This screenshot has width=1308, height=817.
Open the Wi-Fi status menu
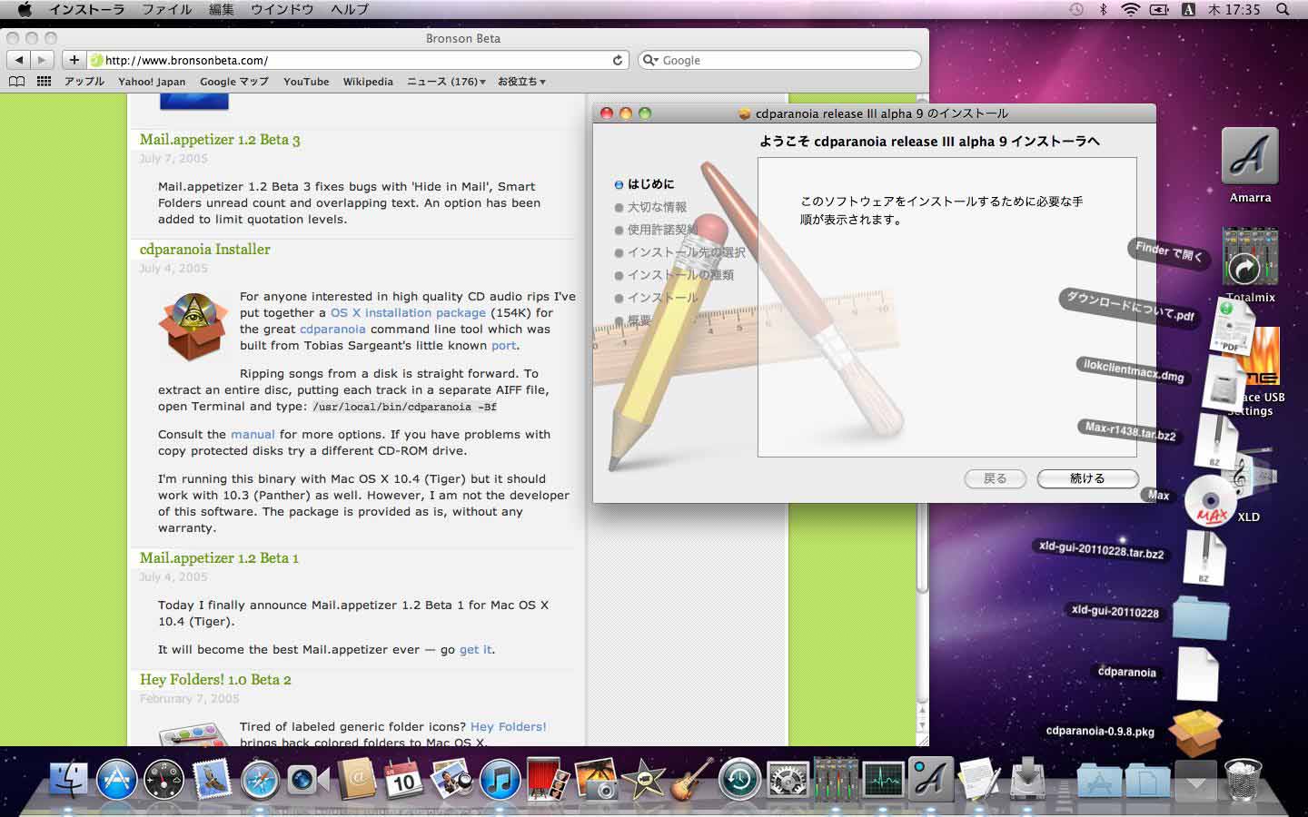point(1130,9)
